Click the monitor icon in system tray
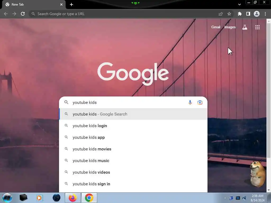 click(x=238, y=198)
